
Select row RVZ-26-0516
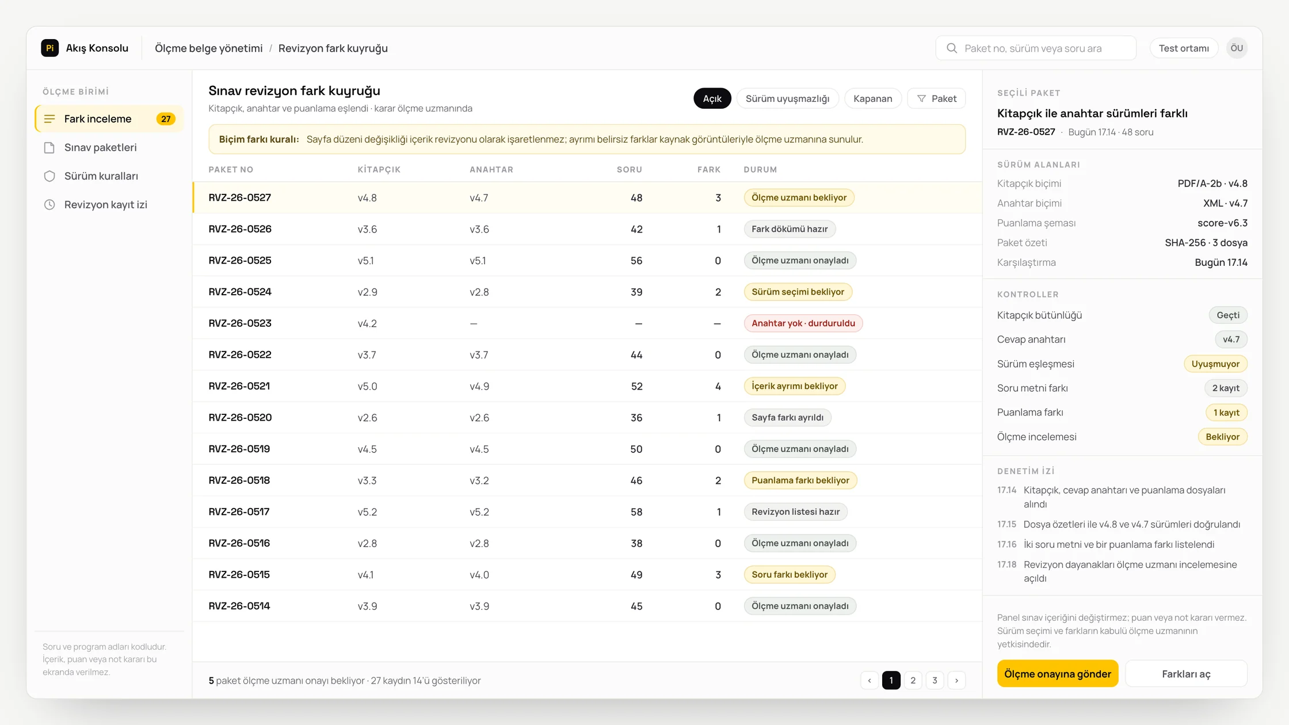(x=587, y=543)
